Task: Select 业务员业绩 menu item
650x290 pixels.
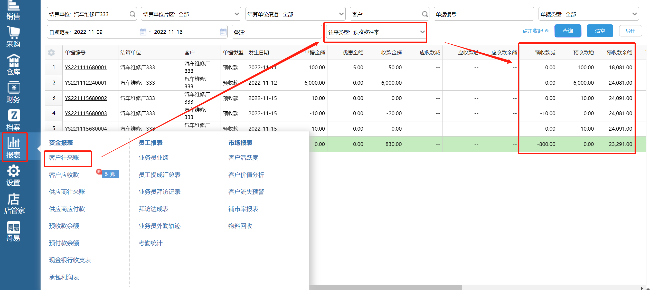Action: (154, 158)
